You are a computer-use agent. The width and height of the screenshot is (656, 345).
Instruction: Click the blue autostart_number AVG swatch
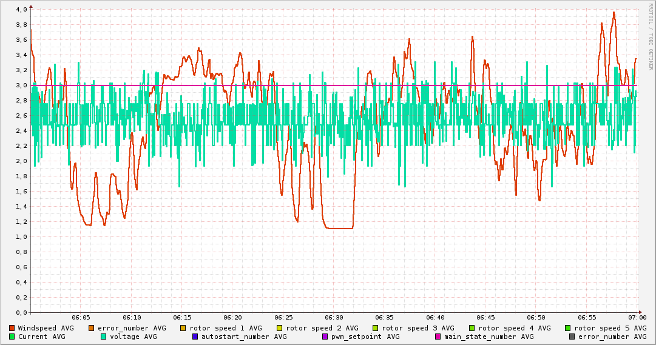point(195,337)
